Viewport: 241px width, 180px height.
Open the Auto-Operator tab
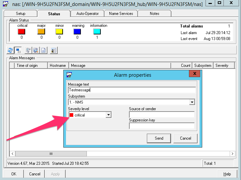tap(87, 14)
